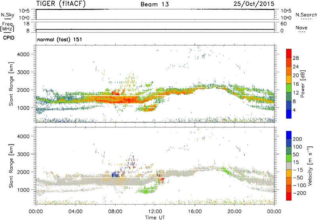Image resolution: width=317 pixels, height=220 pixels.
Task: Click the date "25/Oct/2015"
Action: click(x=254, y=4)
